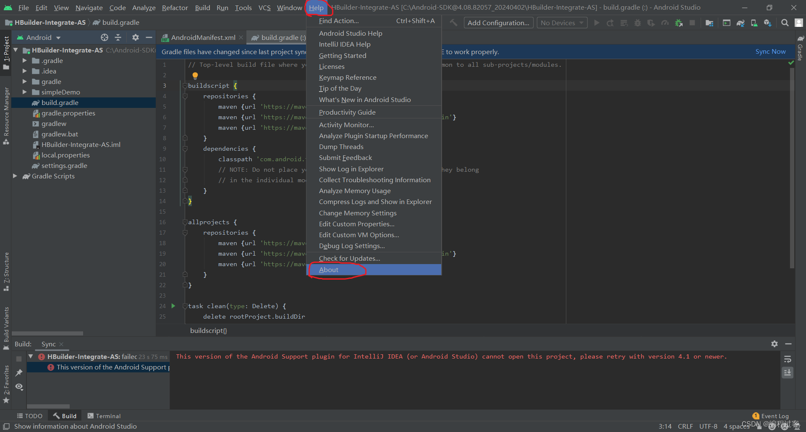
Task: Collapse the HBuilder-Integrate-AS root node
Action: coord(16,50)
